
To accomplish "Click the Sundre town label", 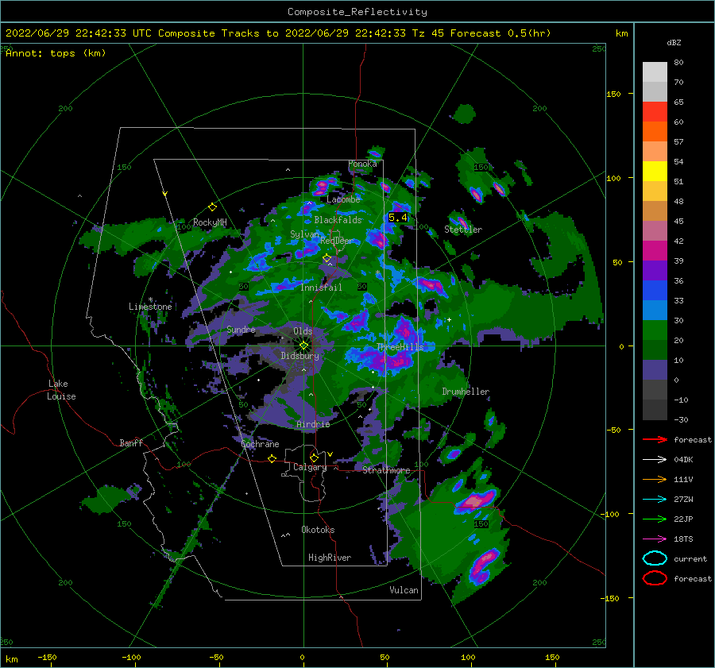I will 241,329.
